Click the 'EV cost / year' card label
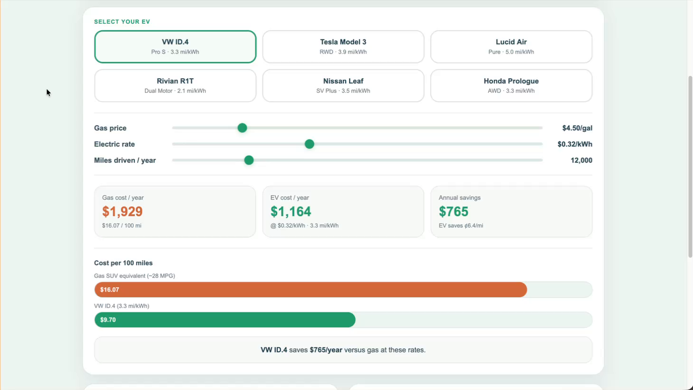Screen dimensions: 693x390 (290, 198)
